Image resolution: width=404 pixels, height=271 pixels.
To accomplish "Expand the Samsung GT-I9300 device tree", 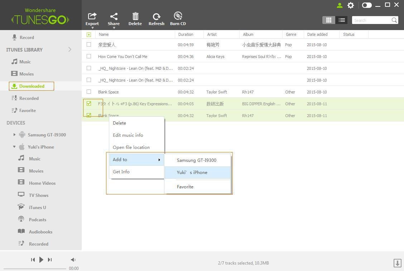I will pos(14,135).
